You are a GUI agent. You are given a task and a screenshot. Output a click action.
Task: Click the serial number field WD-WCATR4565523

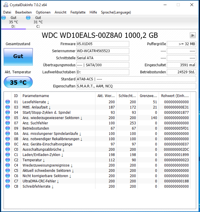click(102, 51)
